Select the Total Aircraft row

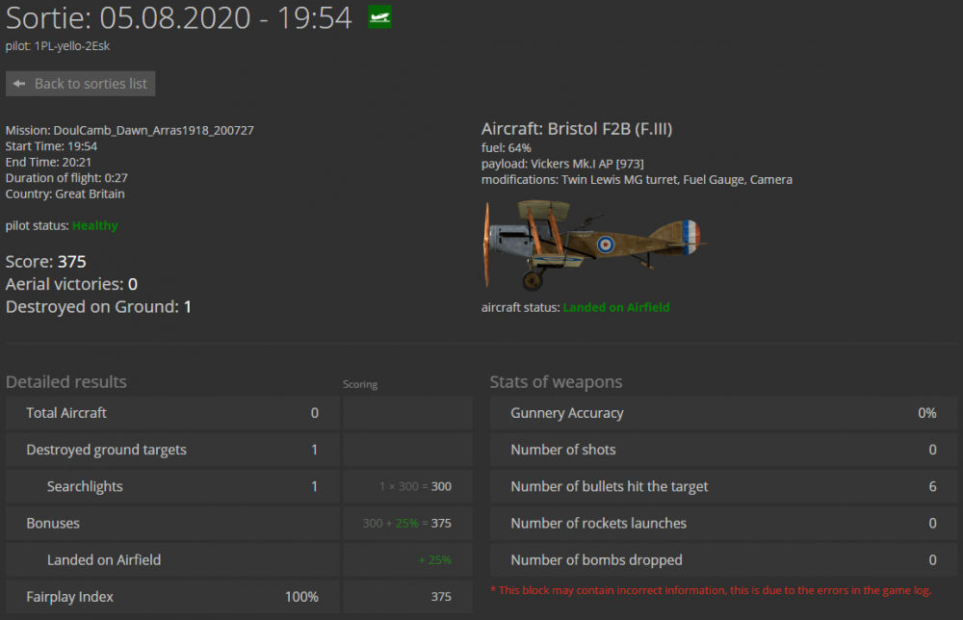pos(172,413)
